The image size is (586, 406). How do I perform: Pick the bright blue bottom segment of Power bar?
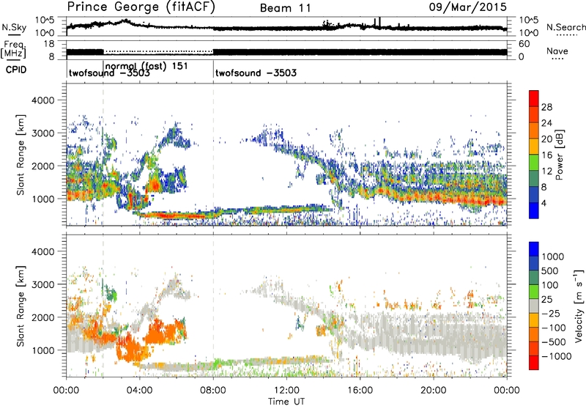pyautogui.click(x=534, y=210)
